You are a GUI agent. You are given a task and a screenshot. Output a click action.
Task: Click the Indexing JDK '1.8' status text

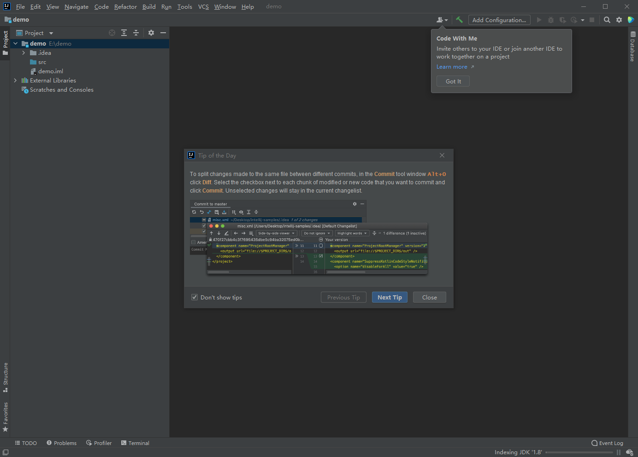(518, 452)
